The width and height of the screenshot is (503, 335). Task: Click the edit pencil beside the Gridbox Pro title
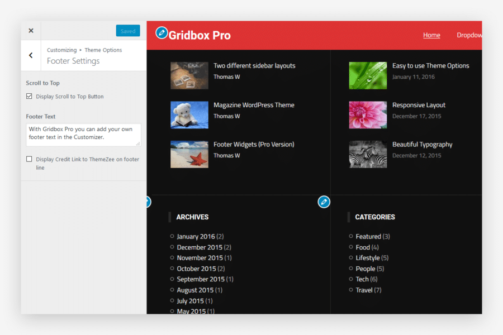tap(162, 32)
